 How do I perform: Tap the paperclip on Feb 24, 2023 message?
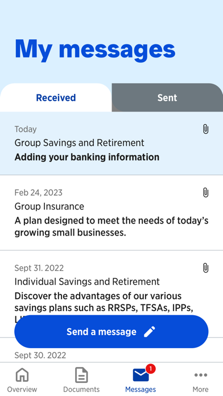[205, 193]
